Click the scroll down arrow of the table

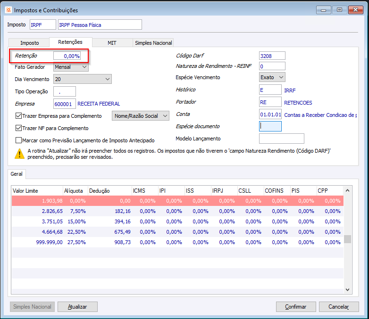click(x=348, y=290)
